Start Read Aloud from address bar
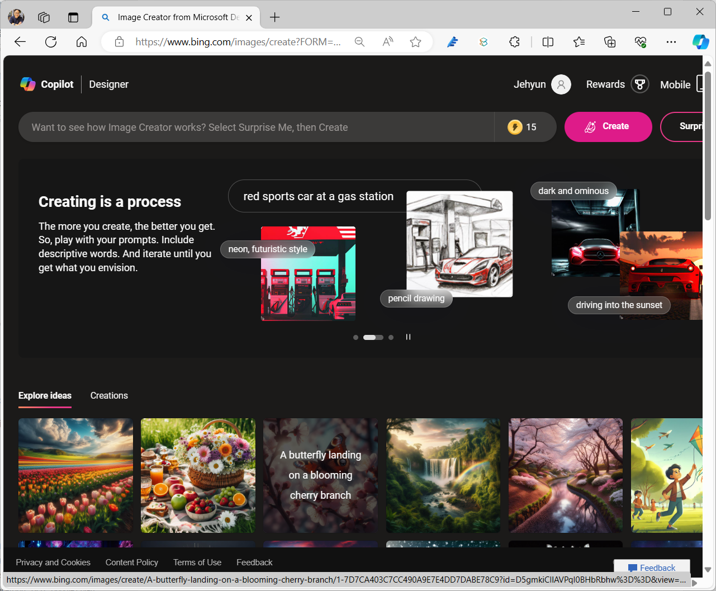The image size is (716, 591). 387,42
